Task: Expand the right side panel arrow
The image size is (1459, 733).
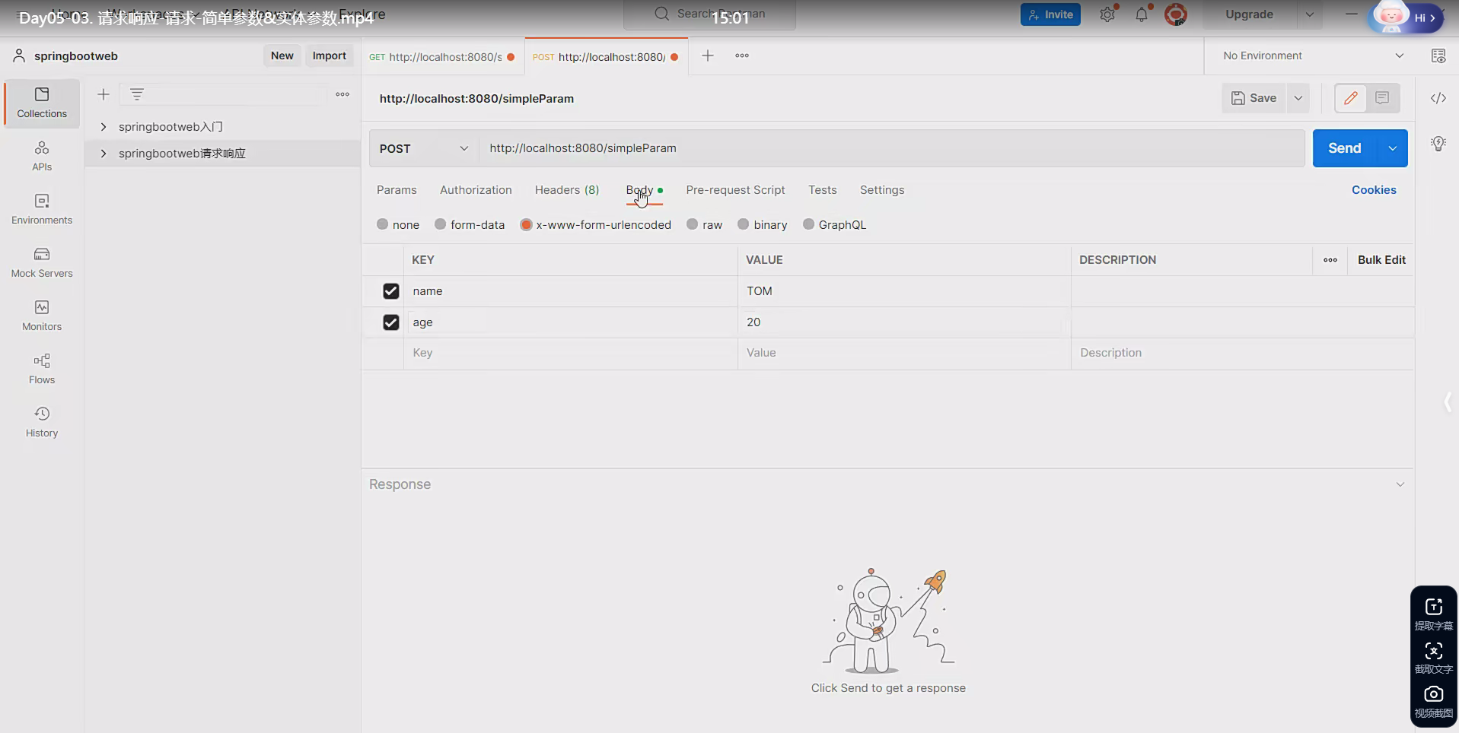Action: pyautogui.click(x=1448, y=402)
